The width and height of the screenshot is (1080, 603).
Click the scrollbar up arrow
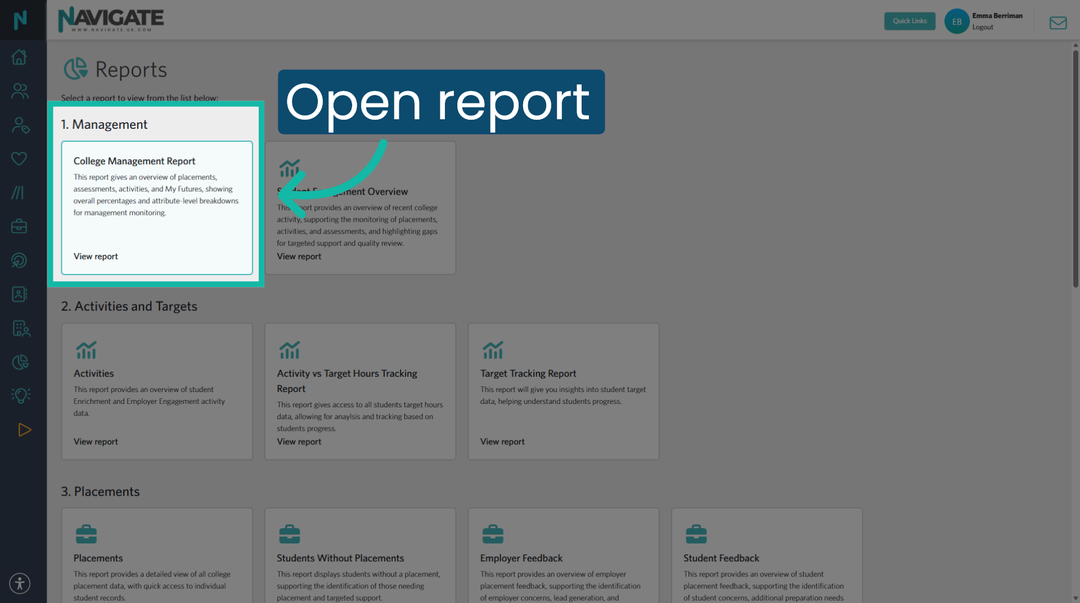tap(1075, 44)
